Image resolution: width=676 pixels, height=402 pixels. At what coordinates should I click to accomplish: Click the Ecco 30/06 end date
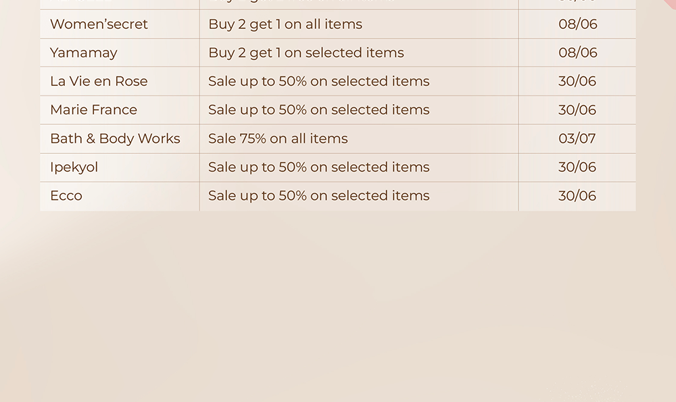coord(577,196)
